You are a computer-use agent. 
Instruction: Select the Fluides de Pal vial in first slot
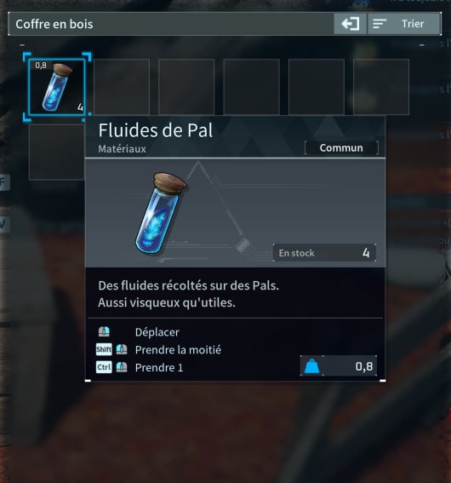click(57, 87)
